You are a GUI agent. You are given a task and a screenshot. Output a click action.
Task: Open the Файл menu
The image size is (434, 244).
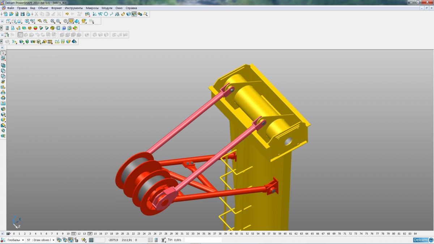pos(10,8)
